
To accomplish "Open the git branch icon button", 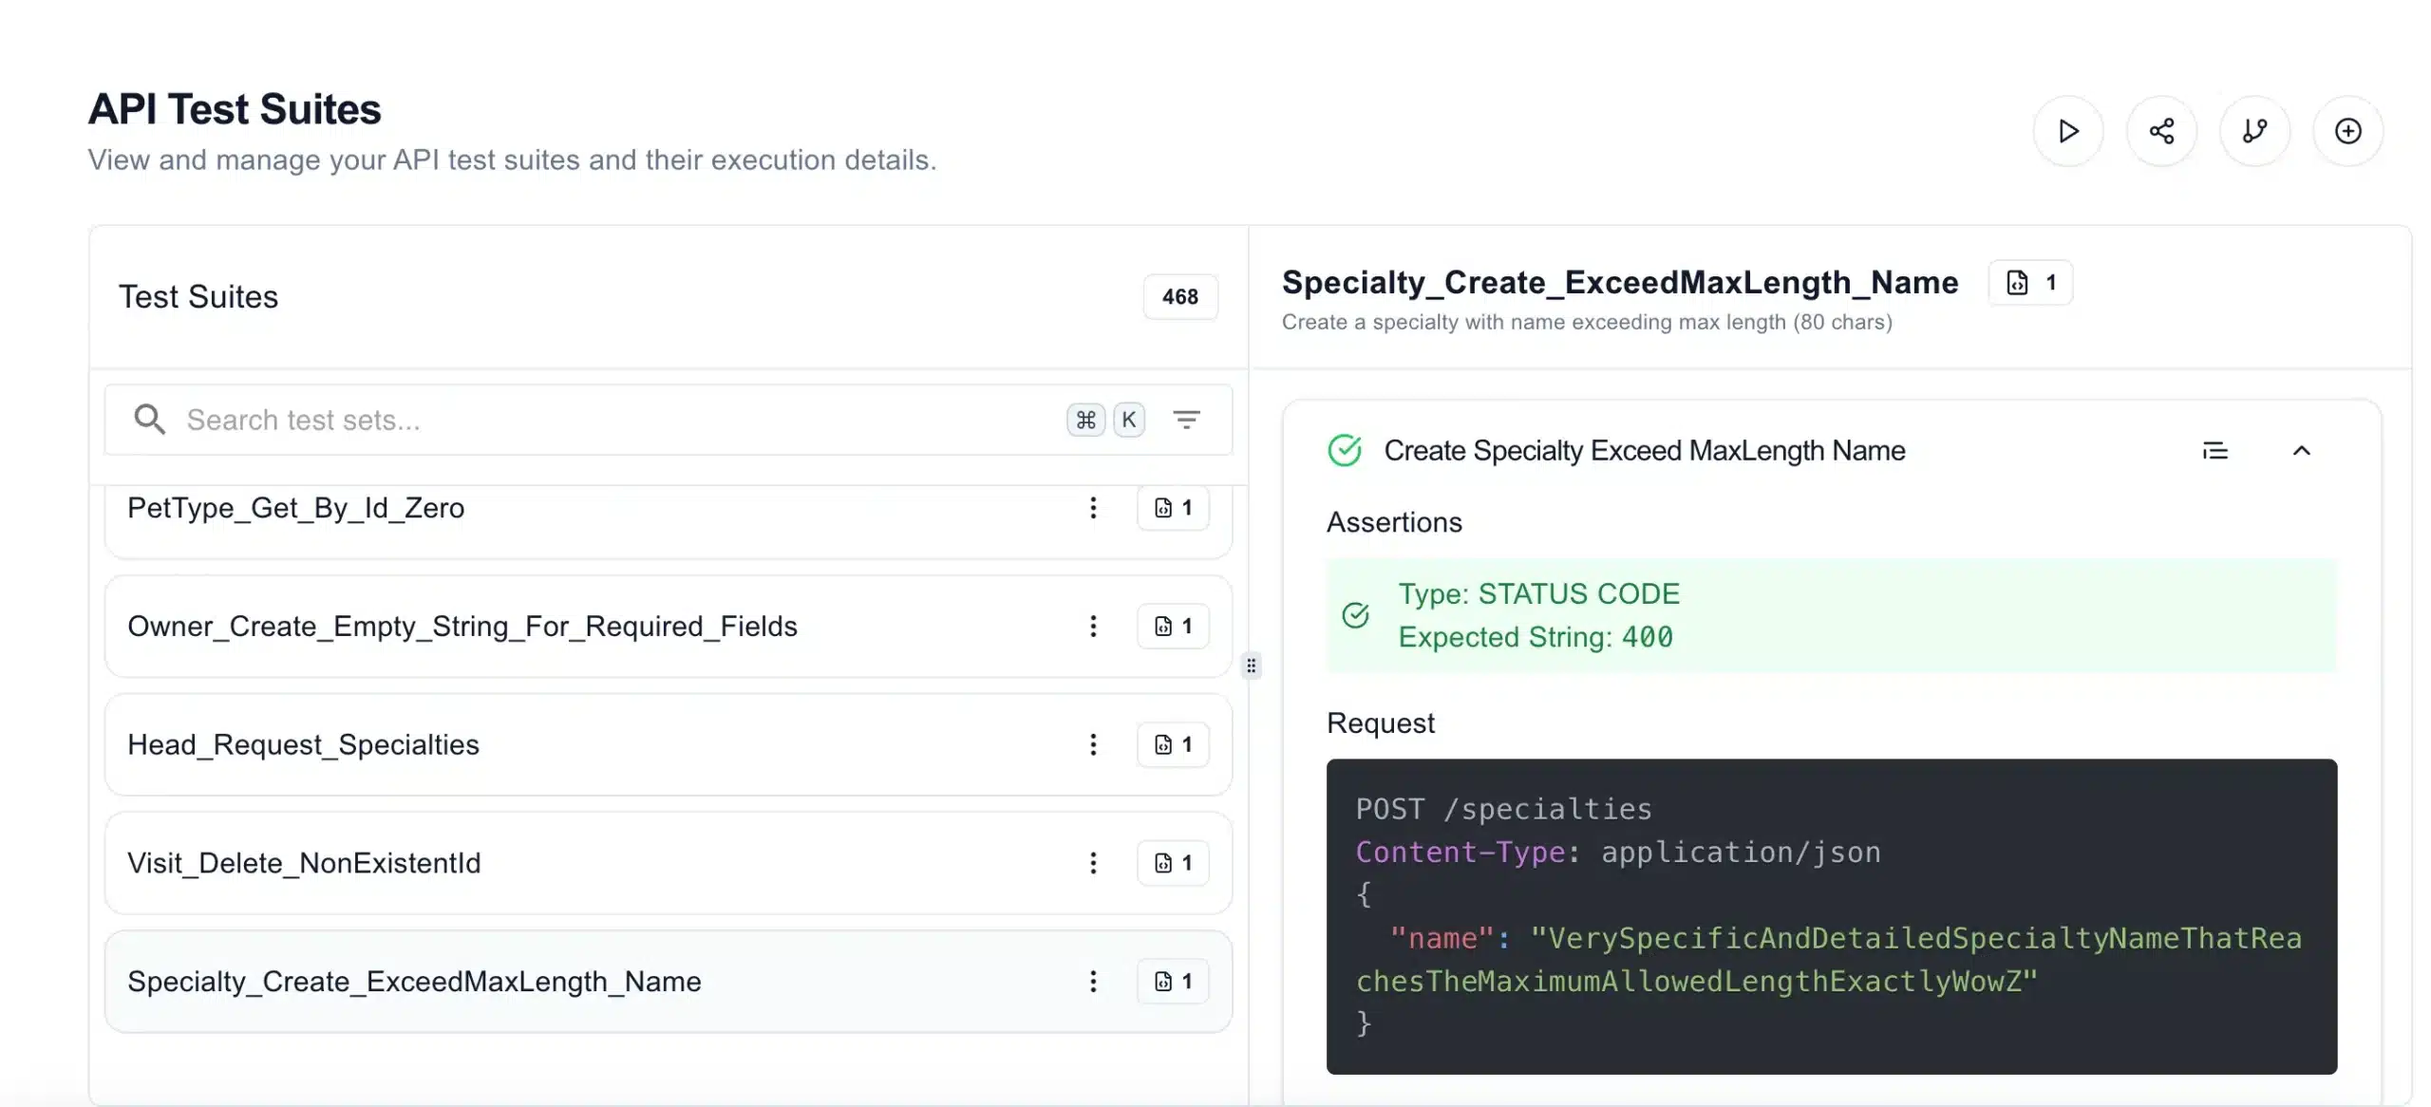I will 2254,131.
